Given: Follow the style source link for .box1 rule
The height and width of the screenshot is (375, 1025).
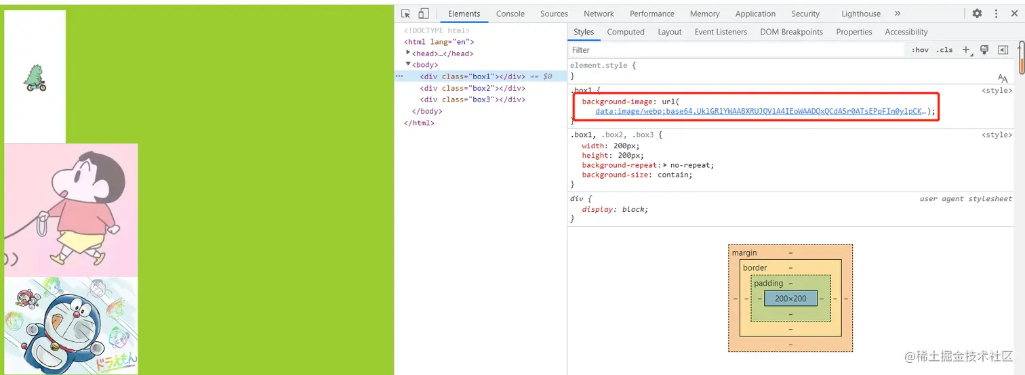Looking at the screenshot, I should (997, 90).
